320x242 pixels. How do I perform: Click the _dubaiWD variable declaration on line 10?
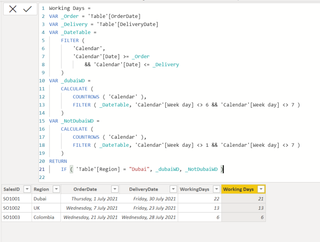73,81
